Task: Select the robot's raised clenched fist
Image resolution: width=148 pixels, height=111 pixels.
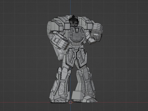Action: pos(97,32)
